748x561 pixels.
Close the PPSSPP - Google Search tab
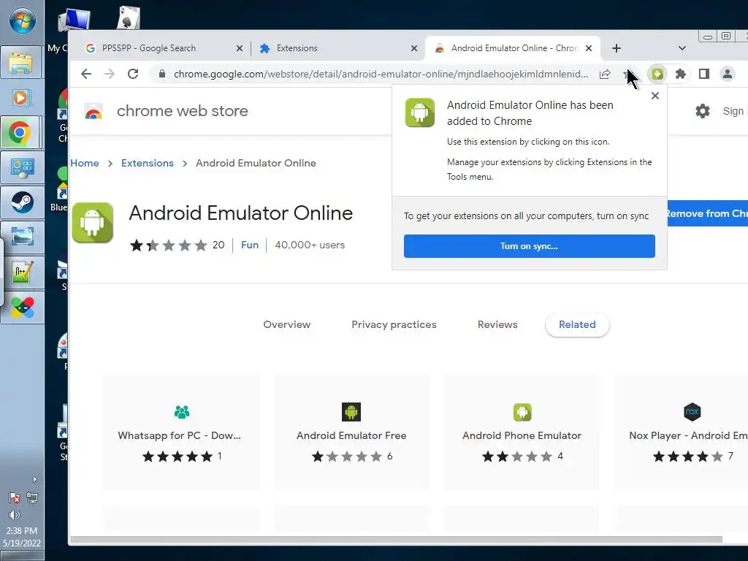240,48
